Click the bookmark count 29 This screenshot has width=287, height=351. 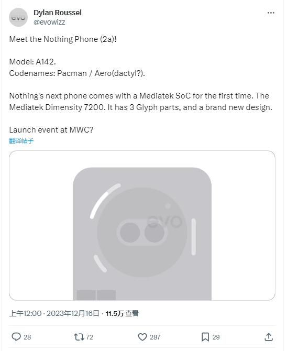(216, 337)
